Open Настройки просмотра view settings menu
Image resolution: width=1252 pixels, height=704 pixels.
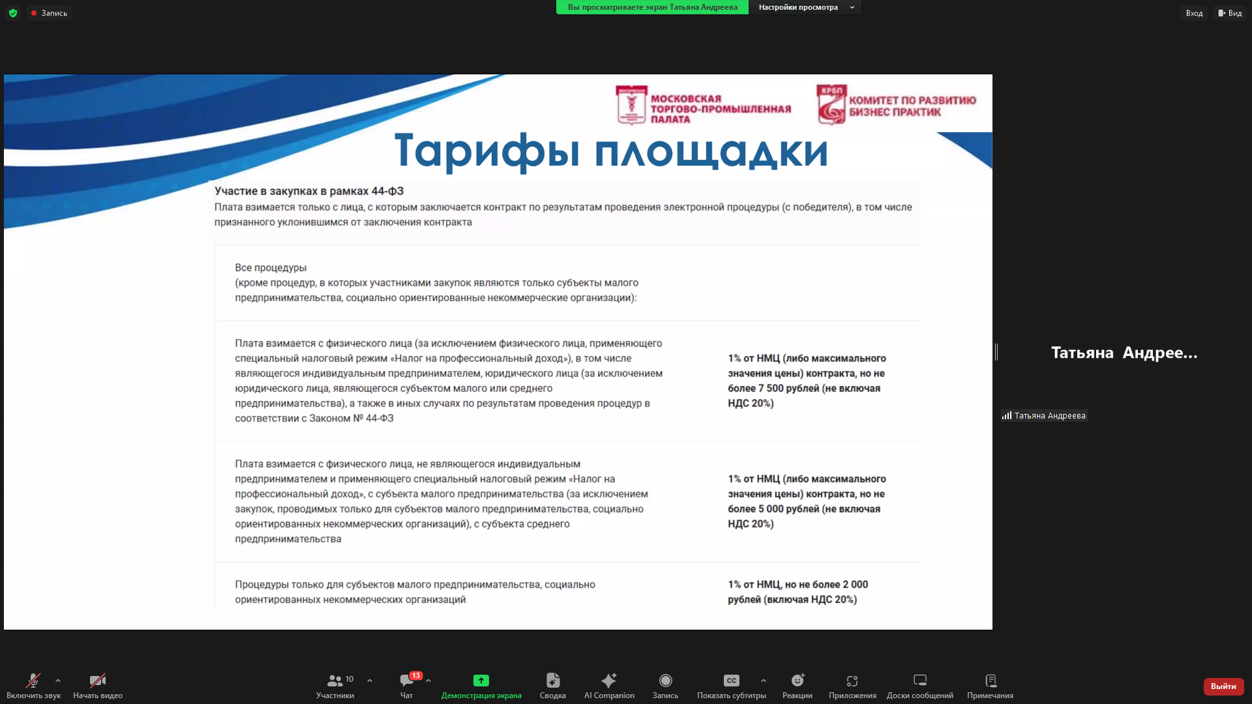pyautogui.click(x=805, y=7)
